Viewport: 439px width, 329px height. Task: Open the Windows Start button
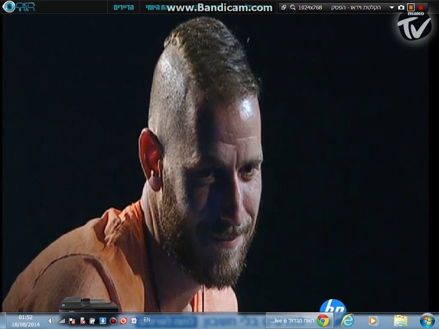point(427,321)
